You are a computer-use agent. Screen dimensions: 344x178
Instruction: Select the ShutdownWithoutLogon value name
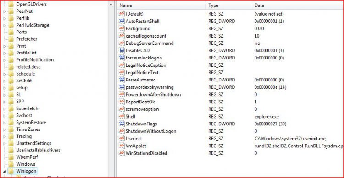click(151, 131)
